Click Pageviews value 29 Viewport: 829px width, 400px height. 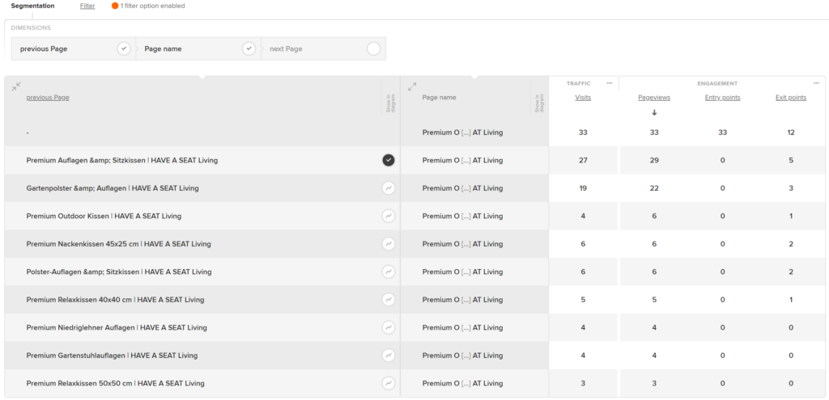coord(654,161)
